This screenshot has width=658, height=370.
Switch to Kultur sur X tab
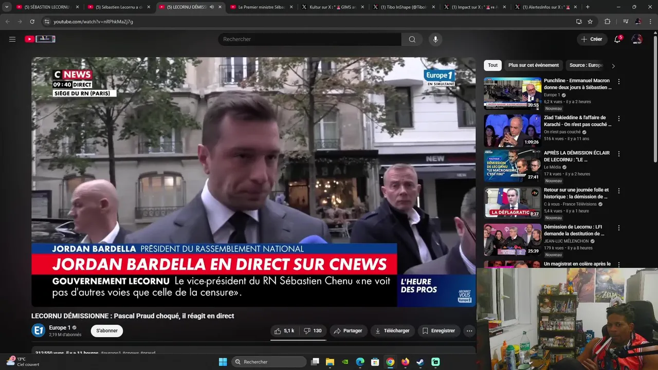(333, 7)
